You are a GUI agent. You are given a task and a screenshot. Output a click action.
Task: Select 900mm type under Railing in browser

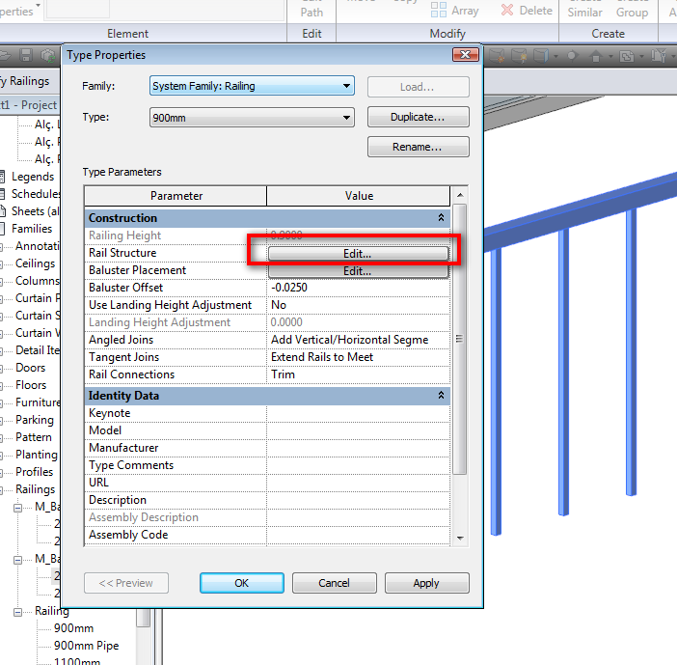point(74,628)
